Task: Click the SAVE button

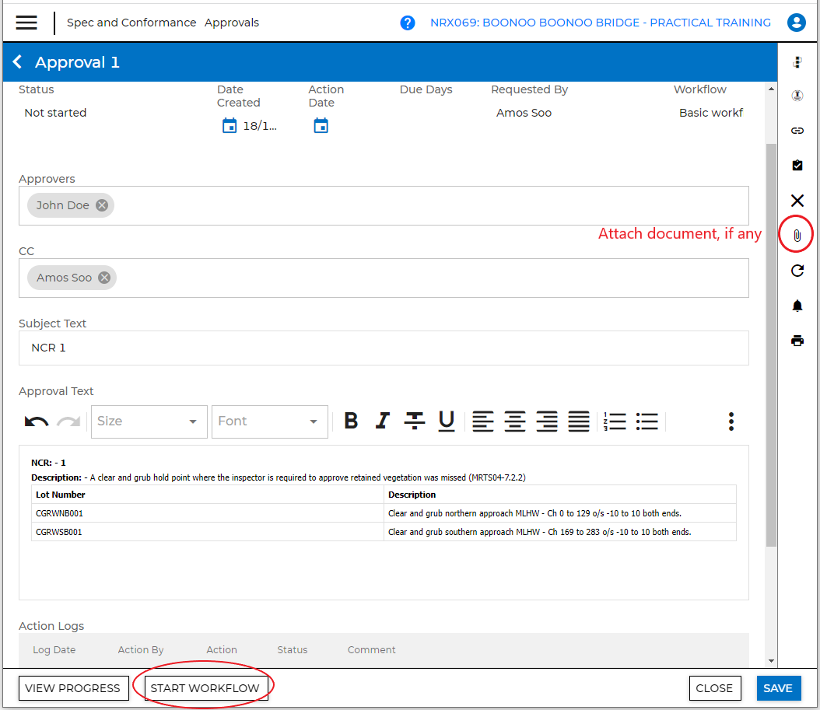Action: tap(777, 688)
